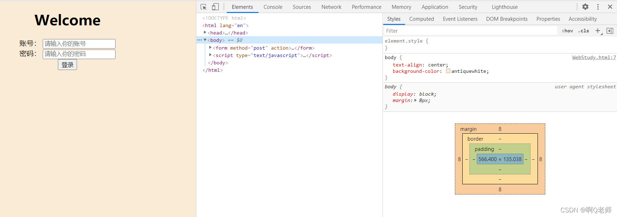This screenshot has height=217, width=617.
Task: Open the WebStudy.html:7 source link
Action: coord(594,57)
